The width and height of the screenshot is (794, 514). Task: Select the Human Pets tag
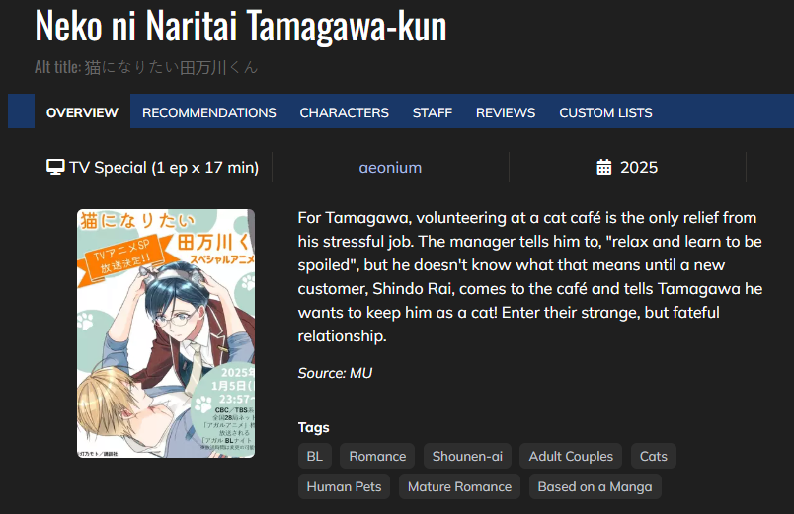tap(345, 486)
